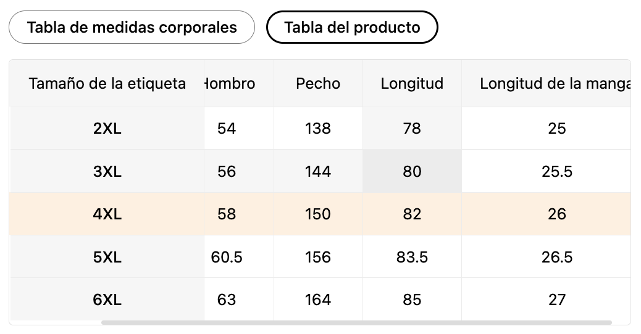Viewport: 641px width, 334px height.
Task: Choose the highlighted 4XL size row
Action: (320, 214)
